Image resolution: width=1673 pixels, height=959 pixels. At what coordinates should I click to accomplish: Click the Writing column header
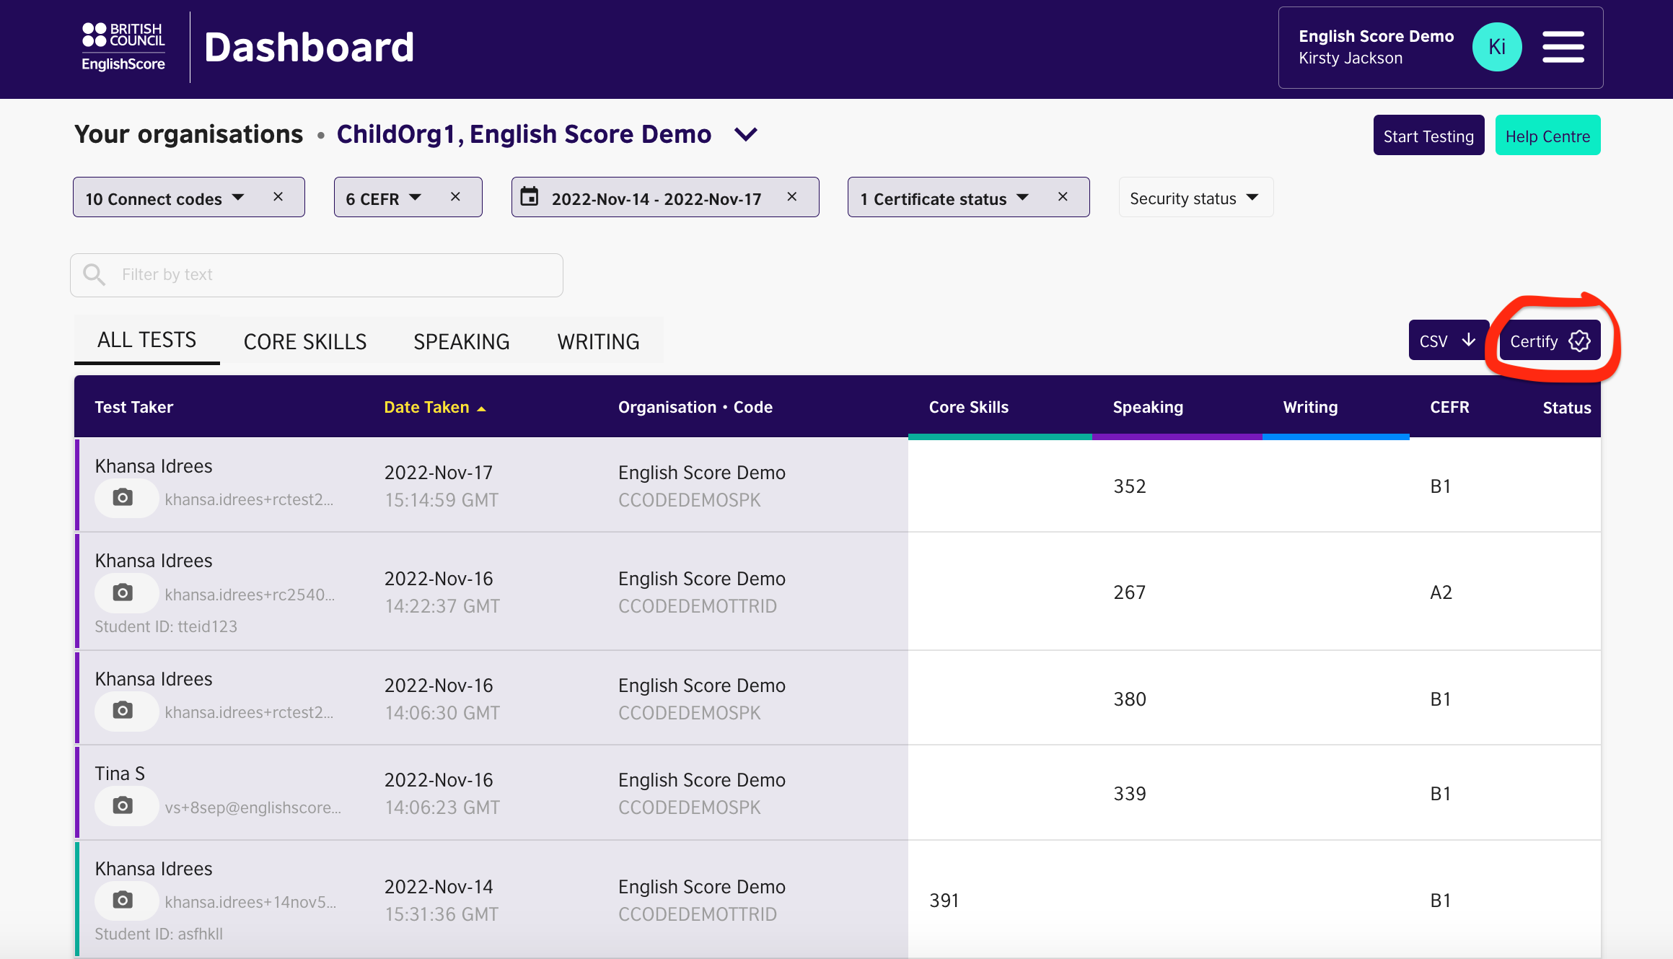click(1310, 408)
